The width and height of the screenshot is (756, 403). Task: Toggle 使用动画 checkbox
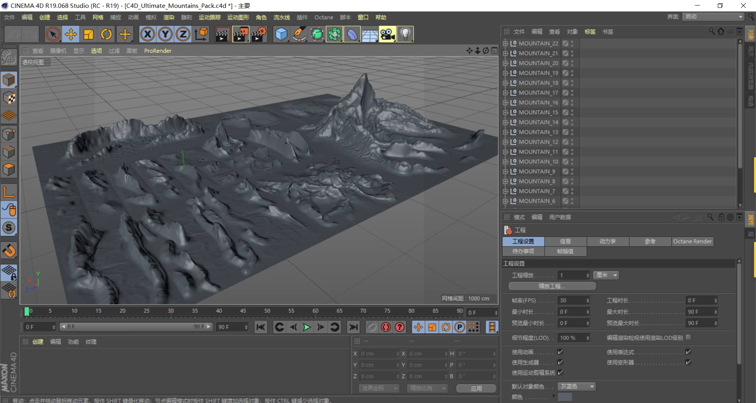coord(560,352)
